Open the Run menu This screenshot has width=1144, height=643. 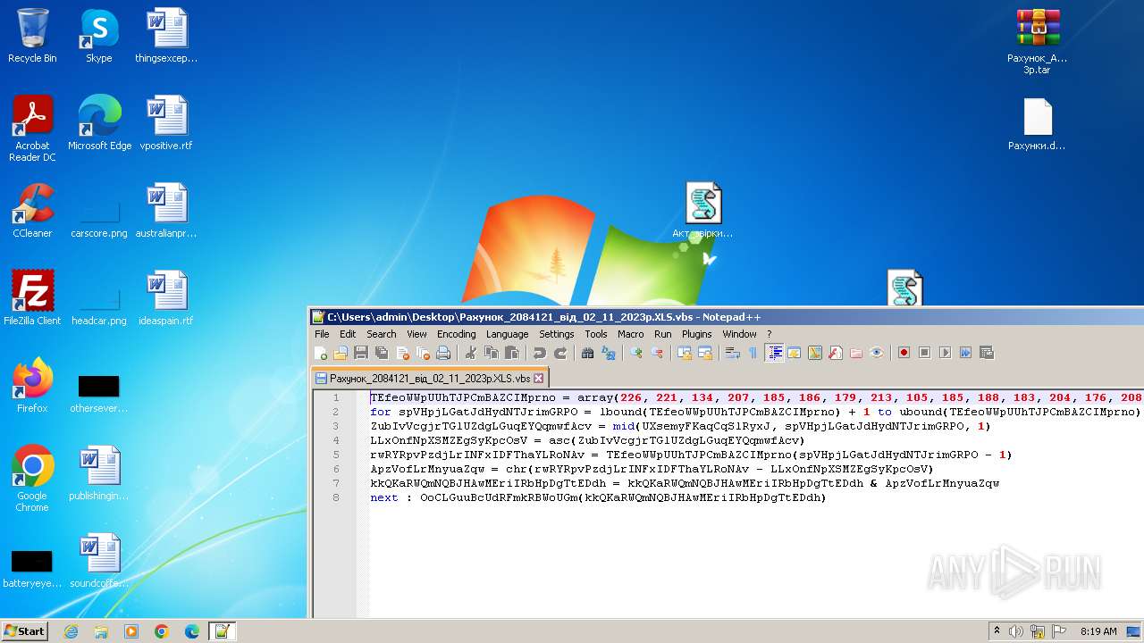coord(663,334)
